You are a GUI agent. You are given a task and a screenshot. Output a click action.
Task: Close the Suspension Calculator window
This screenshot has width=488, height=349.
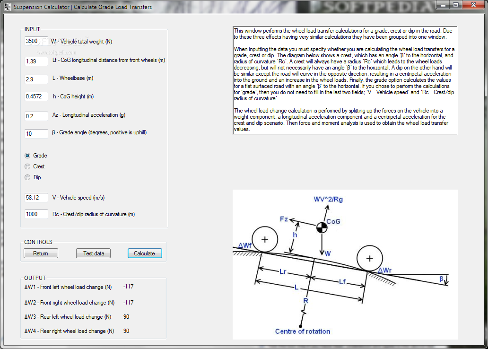[474, 5]
